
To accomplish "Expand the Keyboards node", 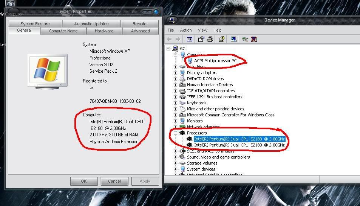I will 176,103.
